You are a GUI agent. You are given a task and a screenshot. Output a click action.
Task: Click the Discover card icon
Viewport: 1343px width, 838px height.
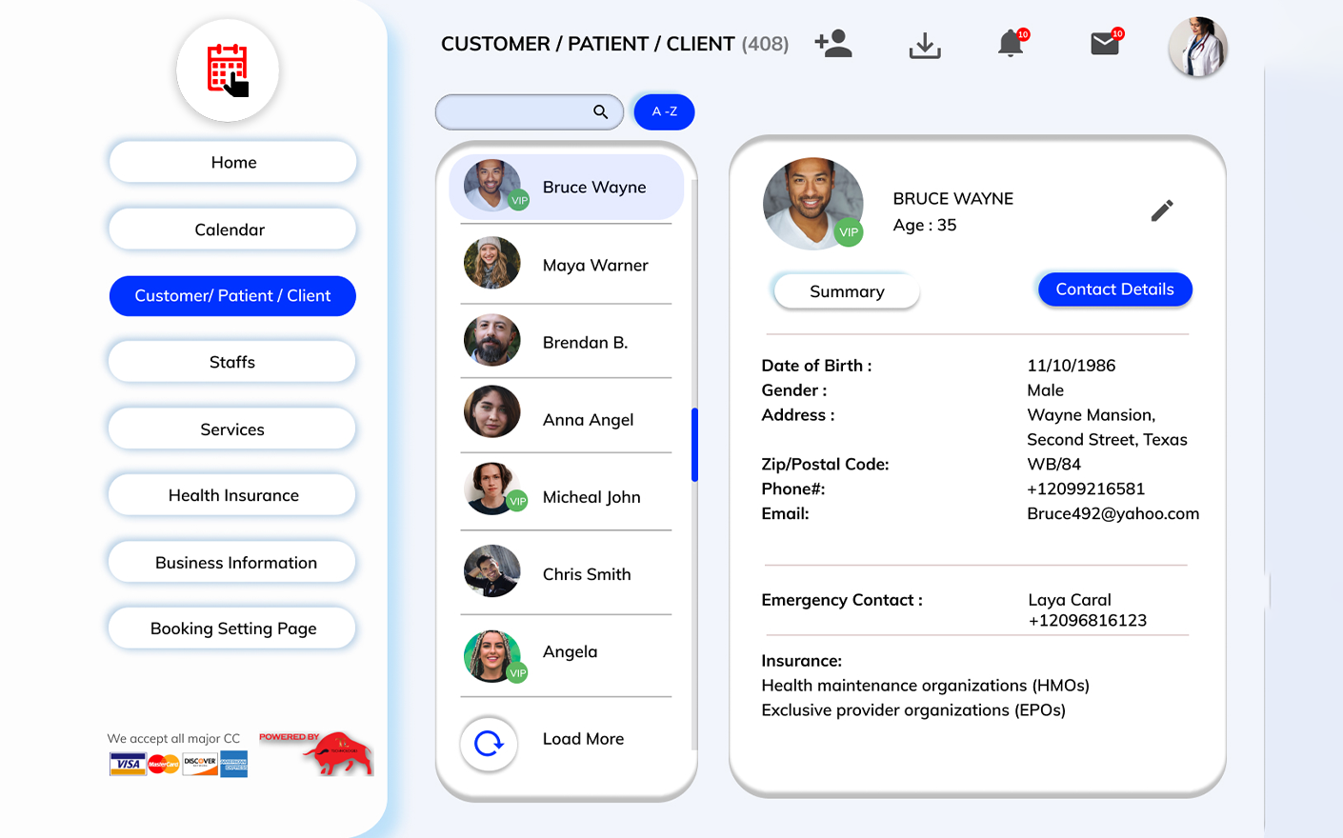[x=200, y=764]
